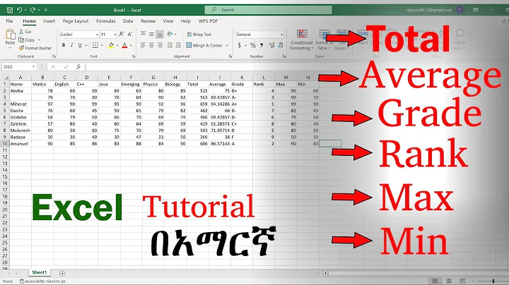
Task: Open text orientation options
Action: [x=171, y=34]
